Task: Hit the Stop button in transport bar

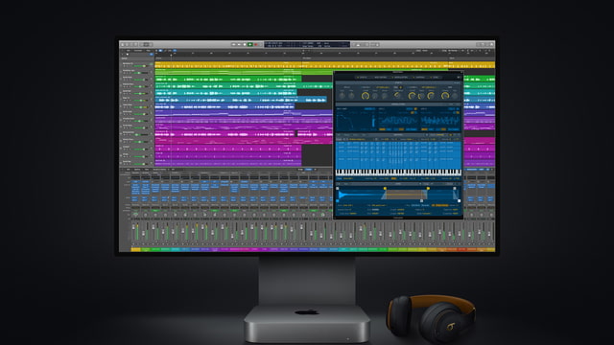Action: (x=245, y=45)
